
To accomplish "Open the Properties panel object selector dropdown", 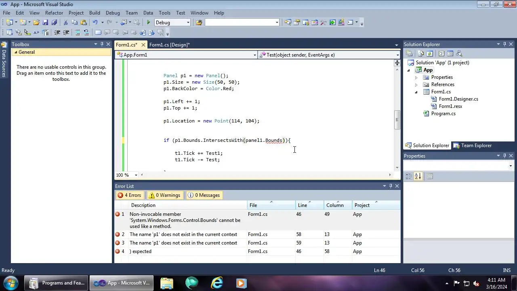I will coord(511,166).
